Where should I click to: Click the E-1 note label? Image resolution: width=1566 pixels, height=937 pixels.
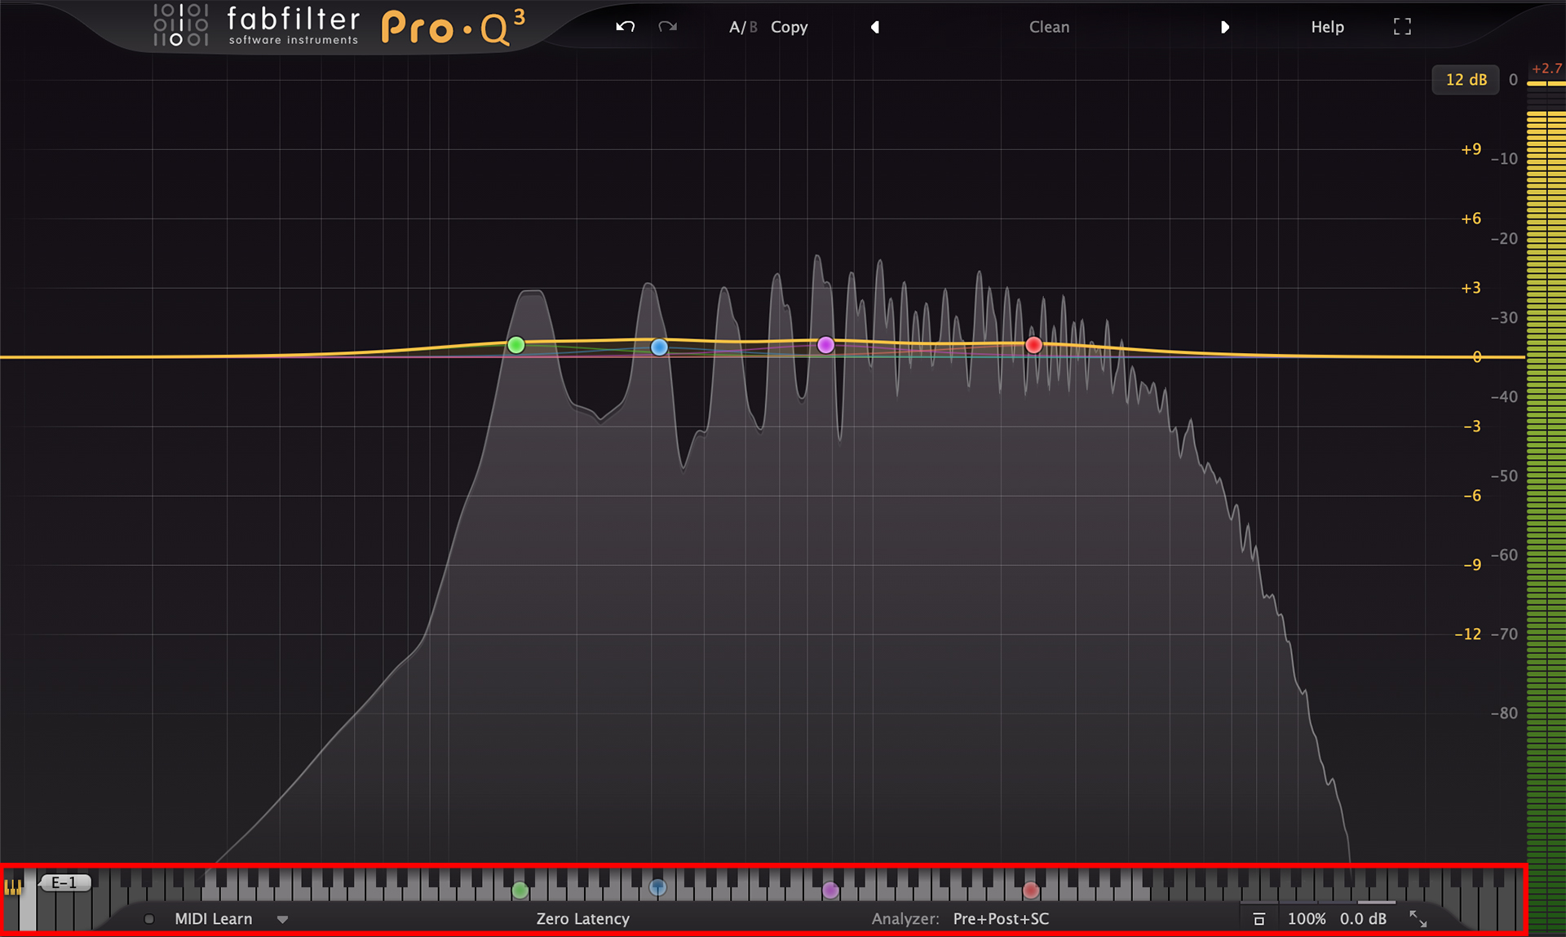click(64, 882)
